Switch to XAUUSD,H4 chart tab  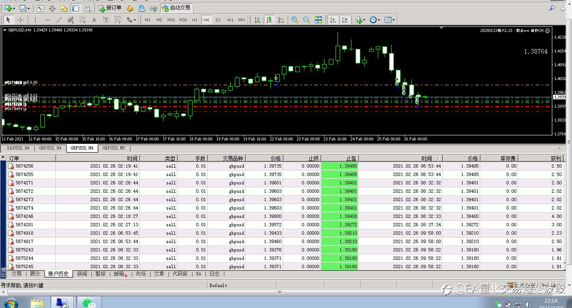[18, 148]
